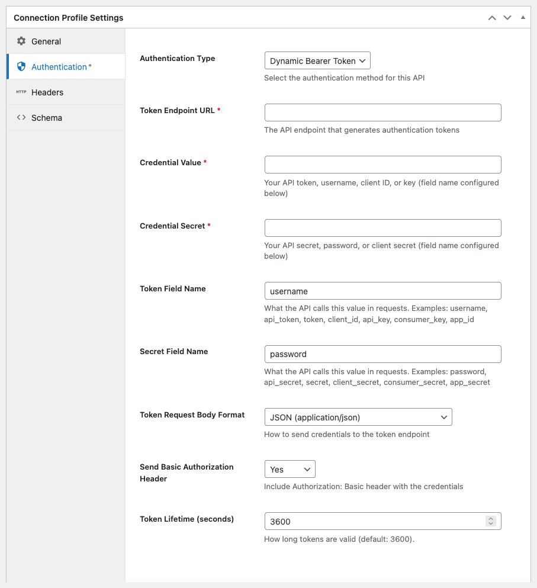537x588 pixels.
Task: Click the Token Request Body Format label
Action: click(192, 415)
